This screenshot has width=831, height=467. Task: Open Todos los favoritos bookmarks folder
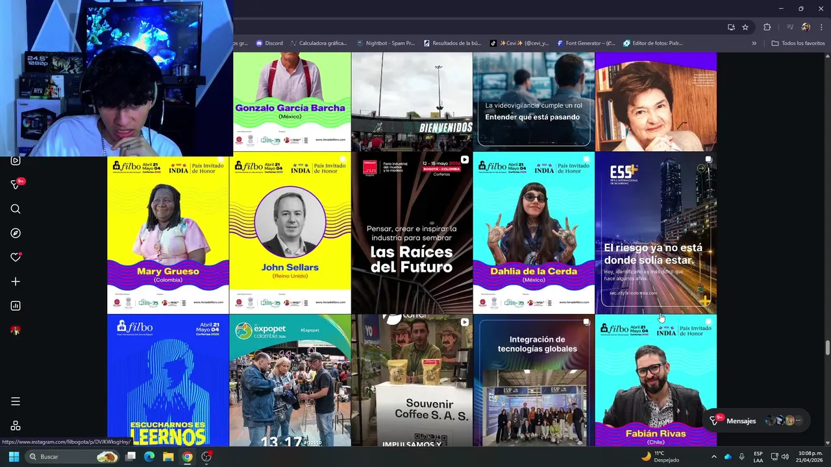798,43
